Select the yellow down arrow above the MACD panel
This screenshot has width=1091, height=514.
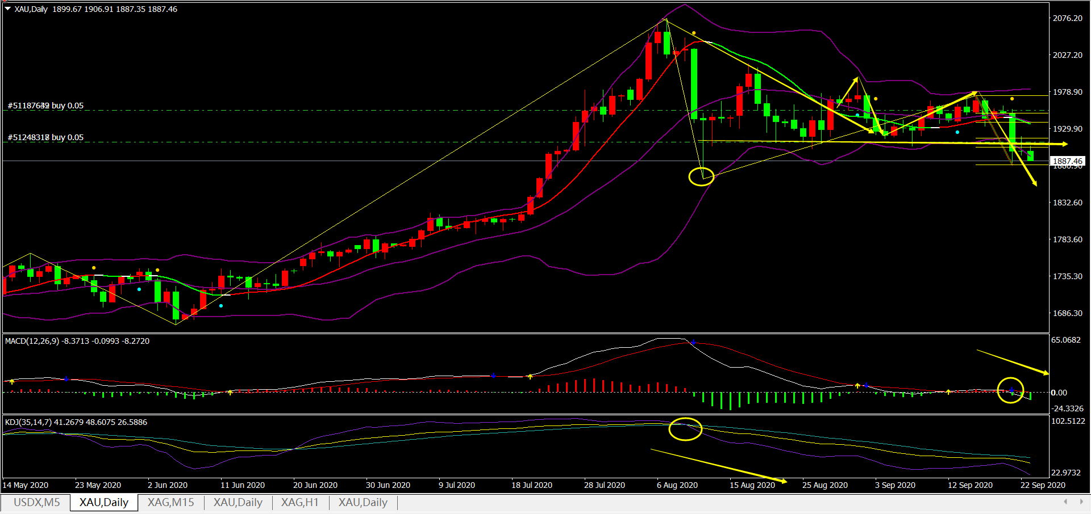pos(1013,362)
